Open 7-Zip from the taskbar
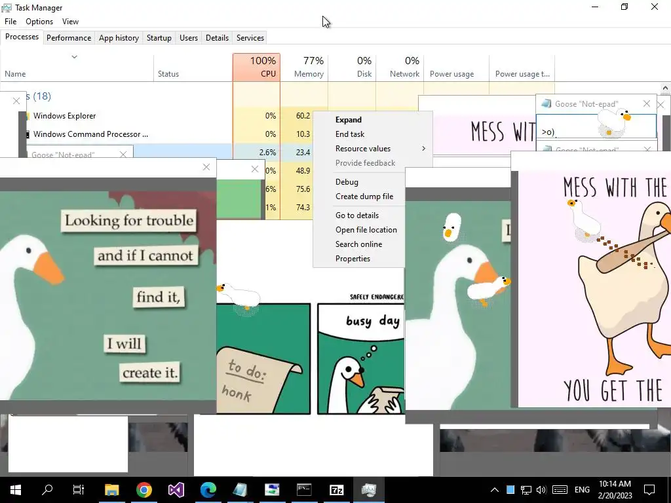 tap(336, 489)
